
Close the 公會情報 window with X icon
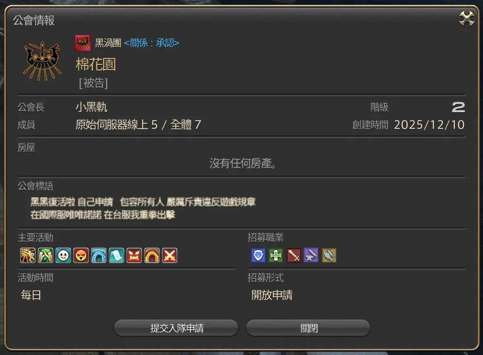(x=466, y=19)
